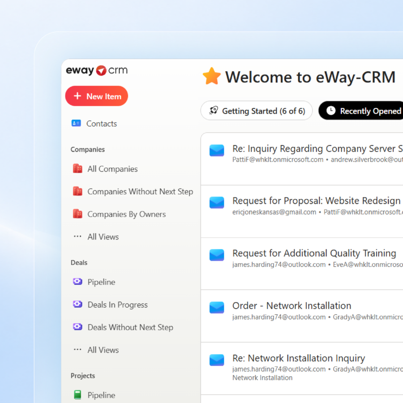The image size is (403, 403).
Task: Click the eWay-CRM logo
Action: [x=97, y=70]
